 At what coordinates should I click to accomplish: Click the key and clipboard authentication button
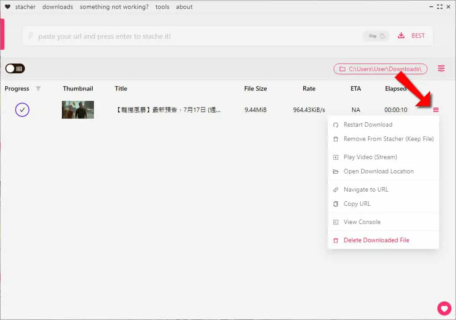click(x=376, y=36)
